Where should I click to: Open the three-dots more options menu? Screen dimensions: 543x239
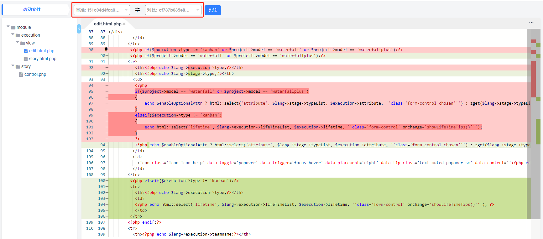coord(531,23)
